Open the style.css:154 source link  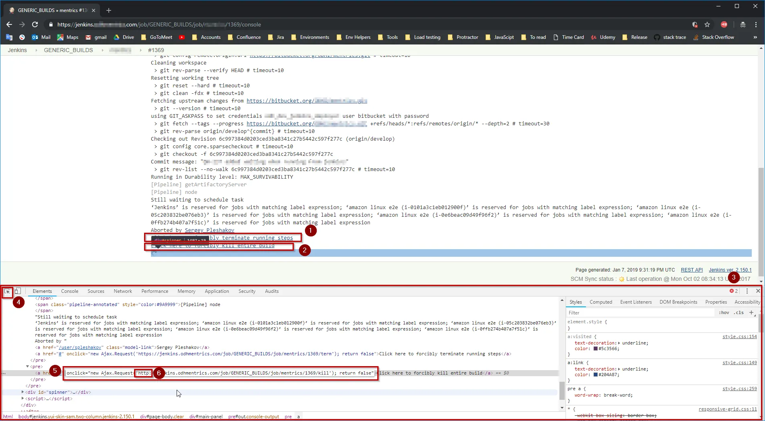pos(740,336)
